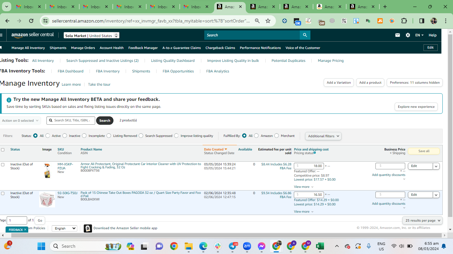
Task: Open the FBA Dashboard link
Action: click(71, 71)
